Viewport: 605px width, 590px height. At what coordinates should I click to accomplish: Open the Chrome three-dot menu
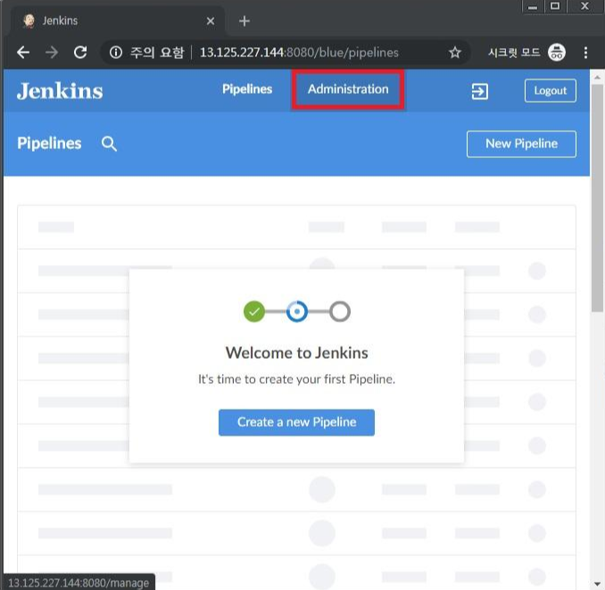coord(585,53)
